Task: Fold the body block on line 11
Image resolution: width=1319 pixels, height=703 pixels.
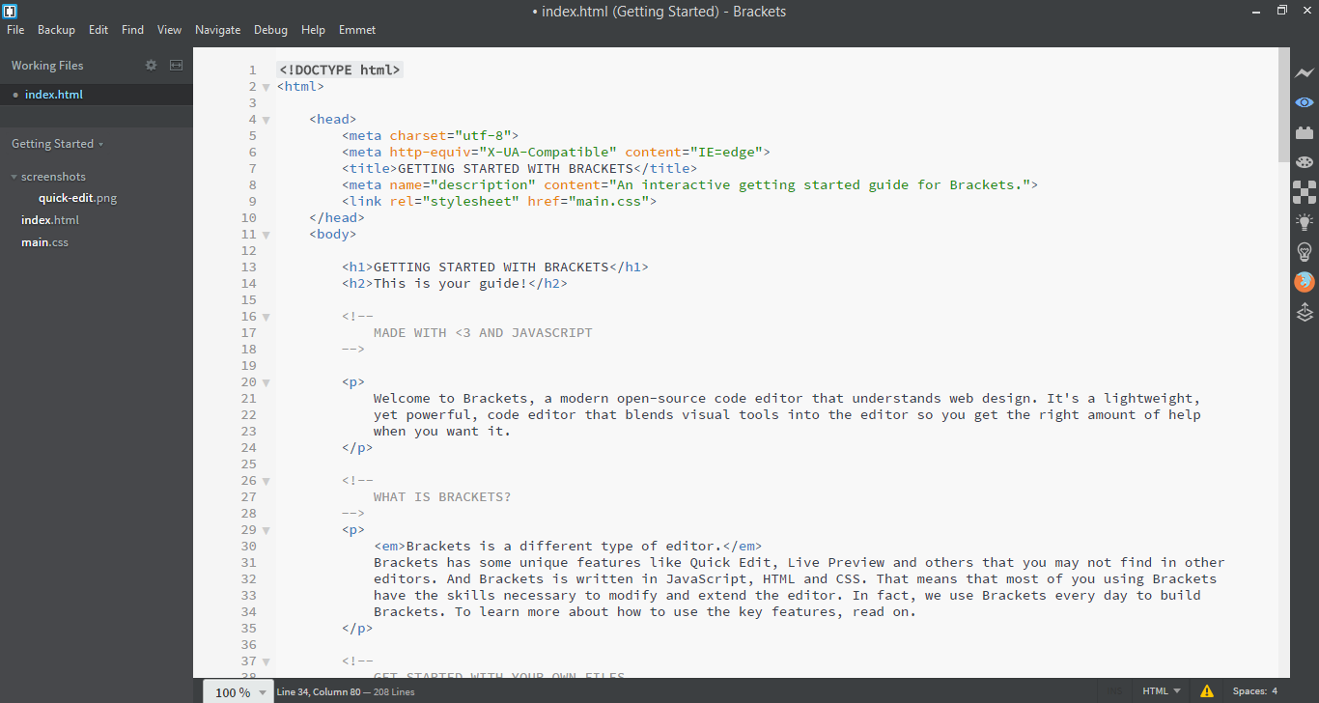Action: coord(267,235)
